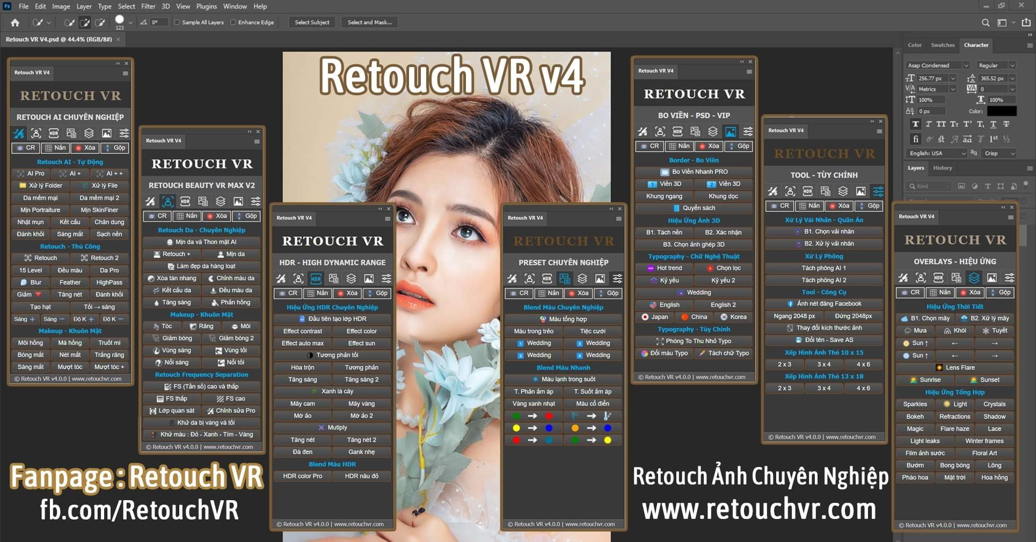Screen dimensions: 1036x542
Task: Go to the Photoshop Home screen icon
Action: (x=15, y=23)
